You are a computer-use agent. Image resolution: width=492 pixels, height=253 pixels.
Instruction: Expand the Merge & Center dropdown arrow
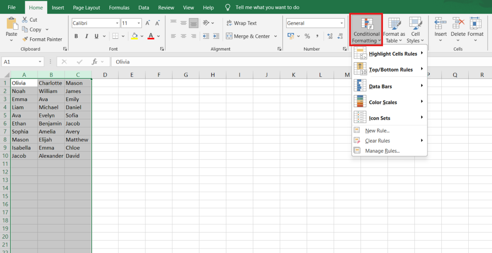(275, 36)
